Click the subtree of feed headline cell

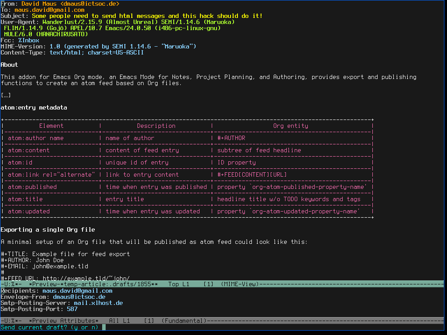point(259,150)
